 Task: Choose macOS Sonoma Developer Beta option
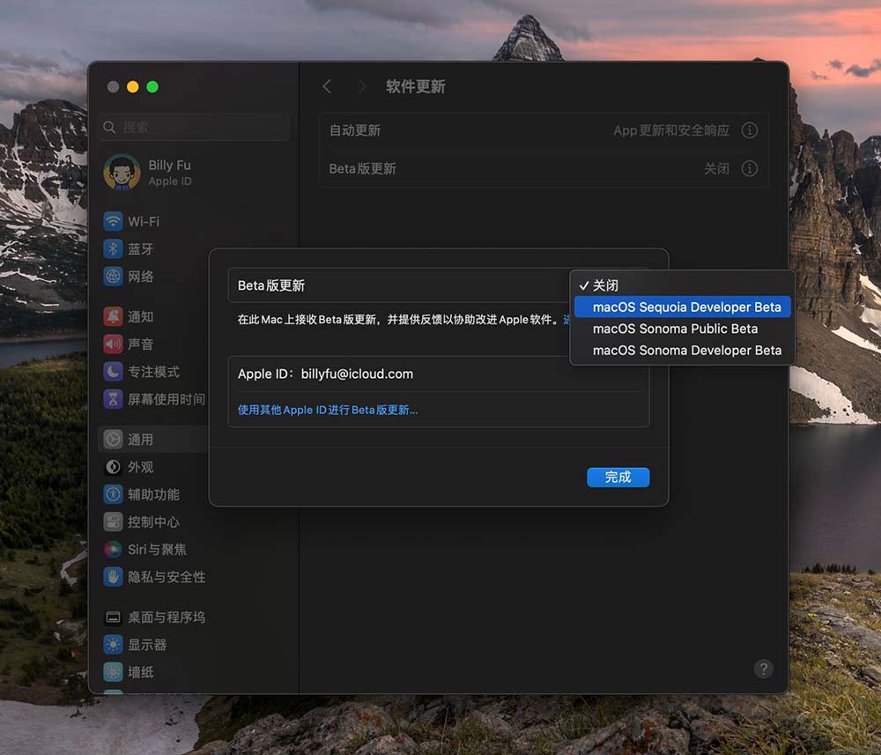tap(687, 350)
